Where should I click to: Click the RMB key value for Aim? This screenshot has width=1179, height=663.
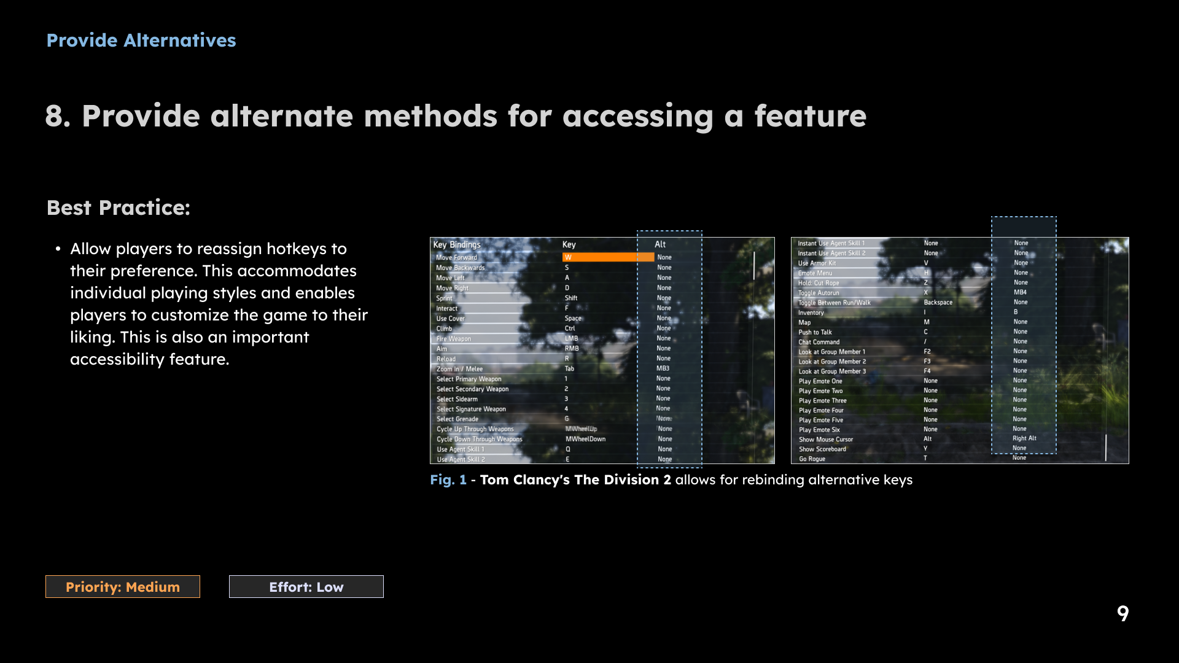pyautogui.click(x=572, y=349)
